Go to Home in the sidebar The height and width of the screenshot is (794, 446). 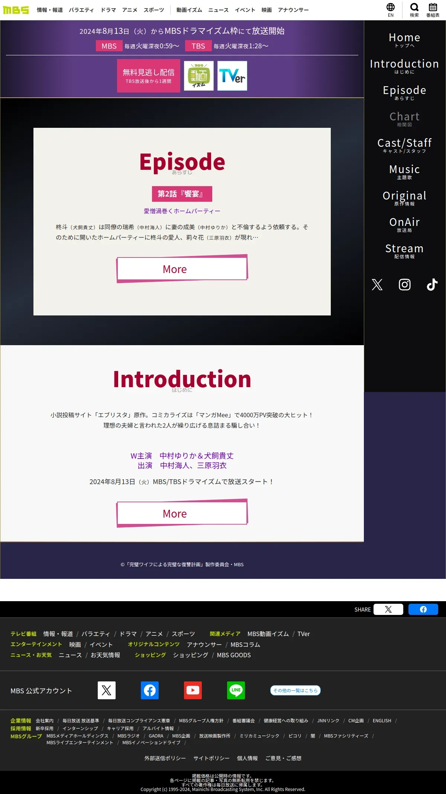point(404,40)
